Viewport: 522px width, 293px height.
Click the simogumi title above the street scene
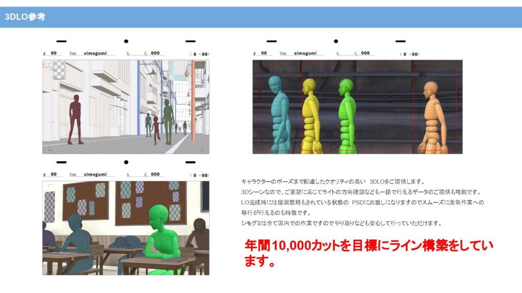tap(95, 53)
